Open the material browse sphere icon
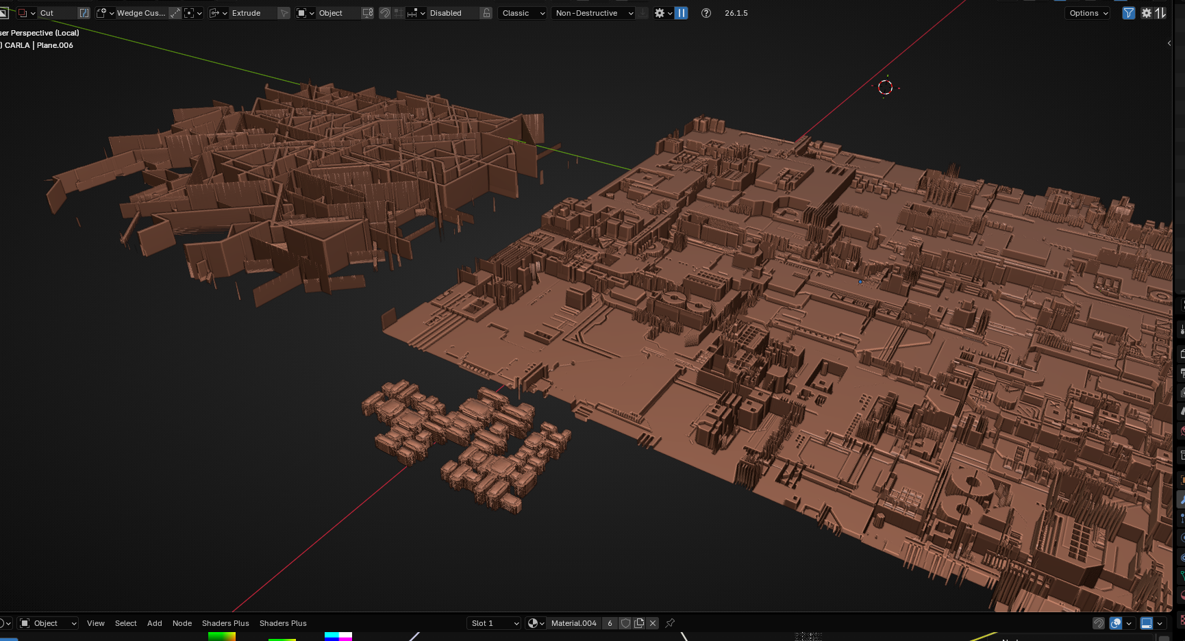The height and width of the screenshot is (641, 1185). pyautogui.click(x=536, y=623)
